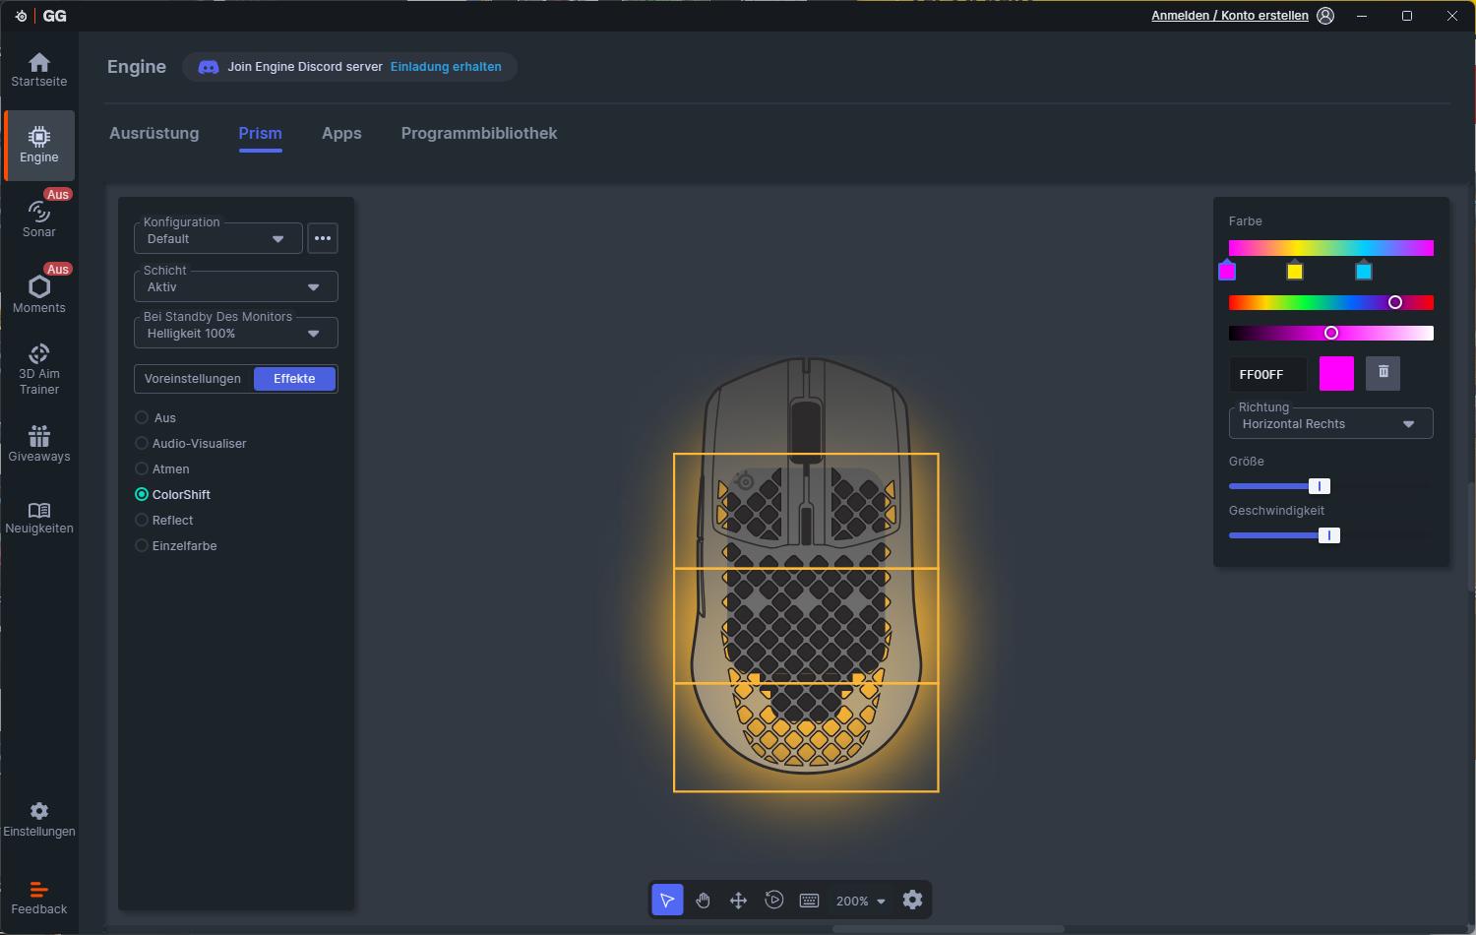Screen dimensions: 1476x935
Task: Select the Einzelfarbe radio button
Action: (142, 546)
